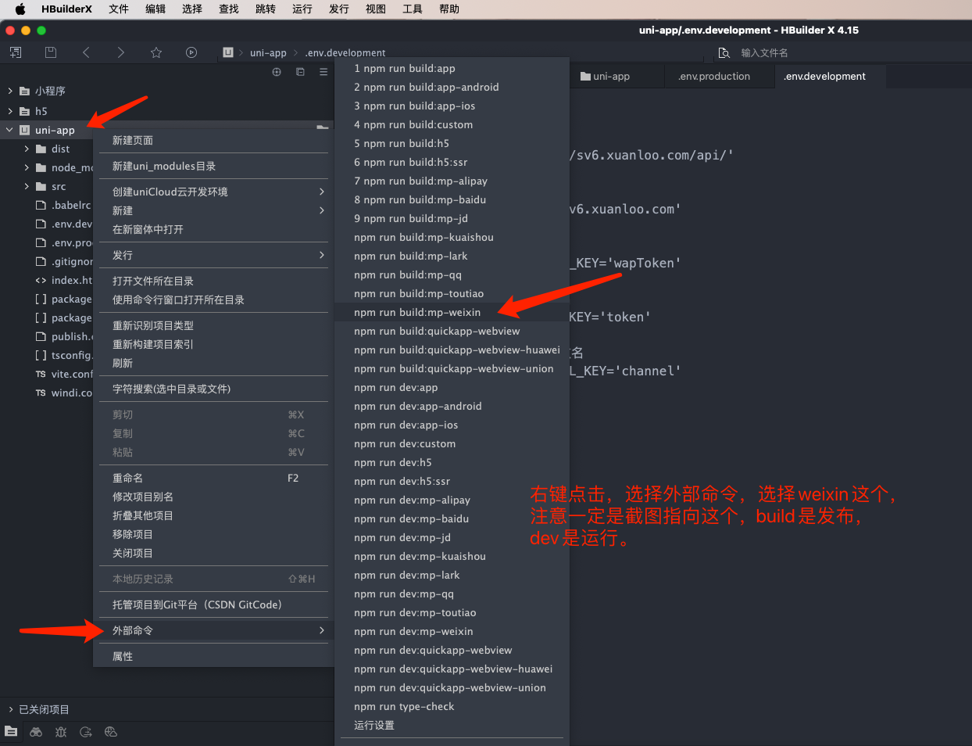Viewport: 972px width, 746px height.
Task: Click the uni-app project icon in tree
Action: 24,130
